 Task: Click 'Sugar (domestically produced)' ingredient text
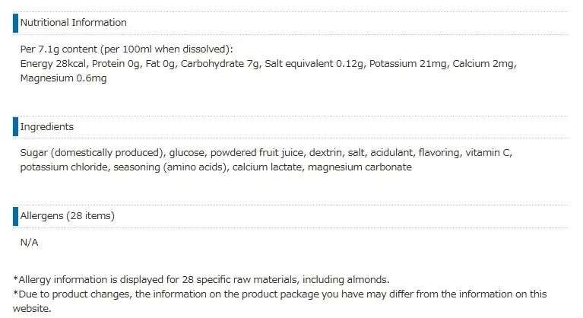coord(92,153)
